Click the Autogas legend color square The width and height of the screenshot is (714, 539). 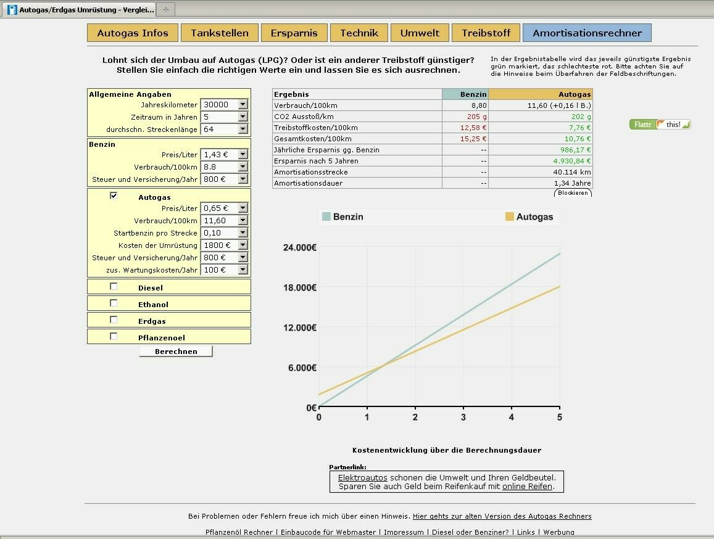(x=510, y=216)
